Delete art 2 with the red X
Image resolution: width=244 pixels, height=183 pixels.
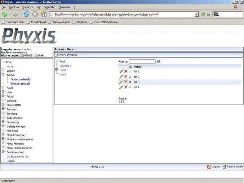126,77
